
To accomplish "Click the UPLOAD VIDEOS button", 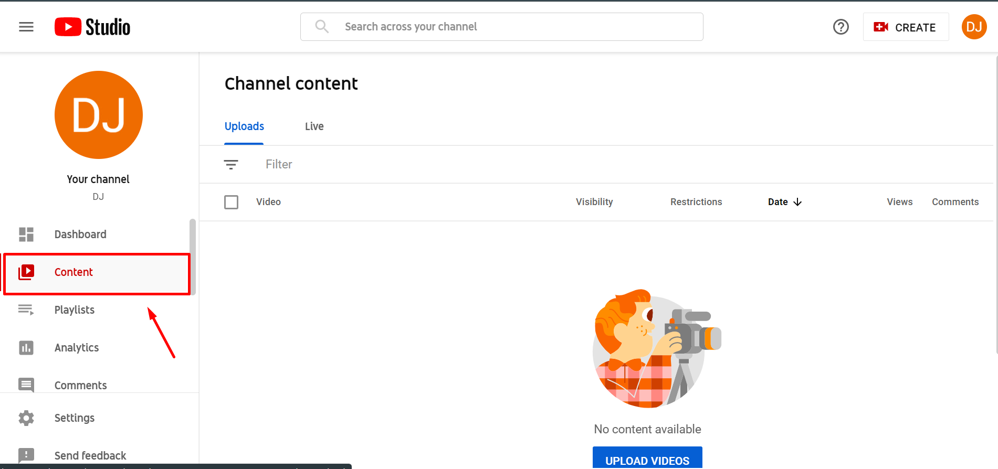I will coord(647,457).
